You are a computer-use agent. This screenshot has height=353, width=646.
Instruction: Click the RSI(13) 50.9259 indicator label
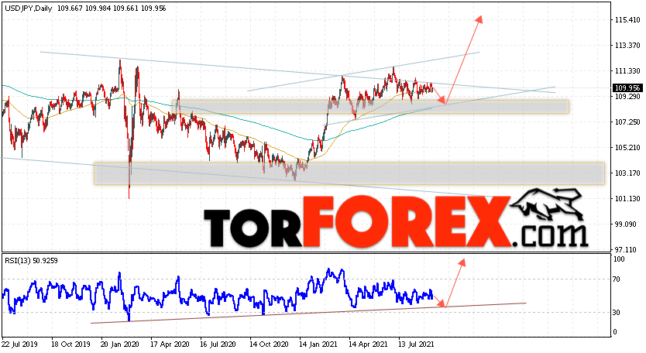pos(31,260)
